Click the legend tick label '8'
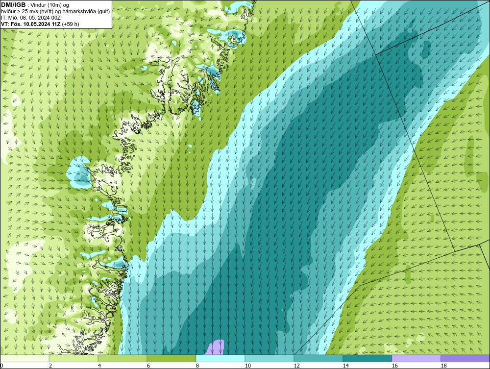This screenshot has height=369, width=490. (x=197, y=366)
